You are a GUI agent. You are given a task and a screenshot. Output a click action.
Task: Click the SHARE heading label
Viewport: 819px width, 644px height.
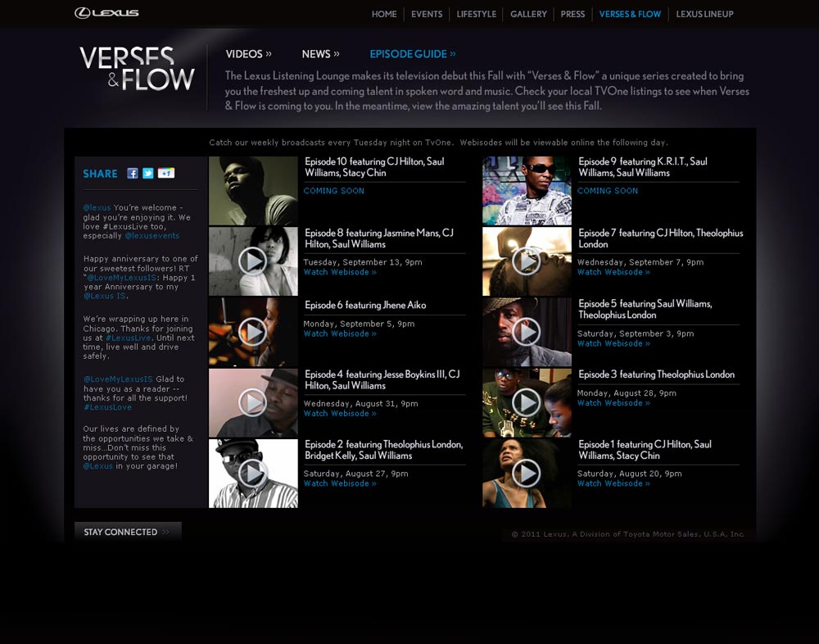tap(100, 174)
